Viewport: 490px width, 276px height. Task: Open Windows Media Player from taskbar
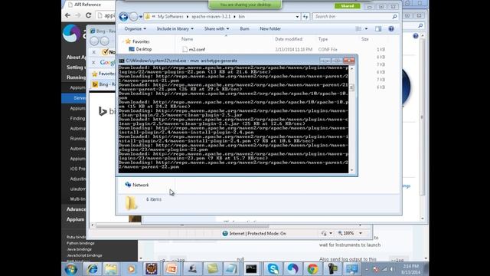[x=132, y=269]
